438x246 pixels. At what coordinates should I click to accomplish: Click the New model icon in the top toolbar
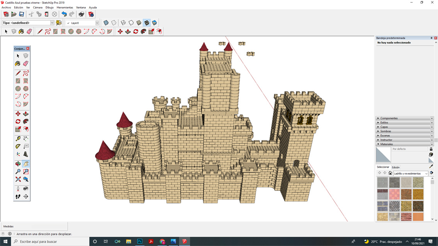[x=6, y=14]
